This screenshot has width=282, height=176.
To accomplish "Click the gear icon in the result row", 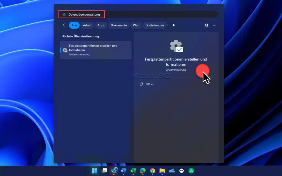I will pyautogui.click(x=65, y=50).
